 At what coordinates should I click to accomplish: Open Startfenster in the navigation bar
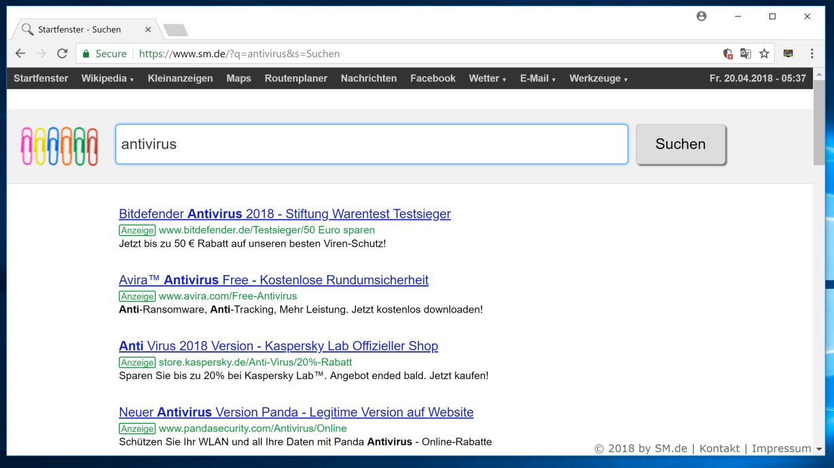[x=41, y=78]
